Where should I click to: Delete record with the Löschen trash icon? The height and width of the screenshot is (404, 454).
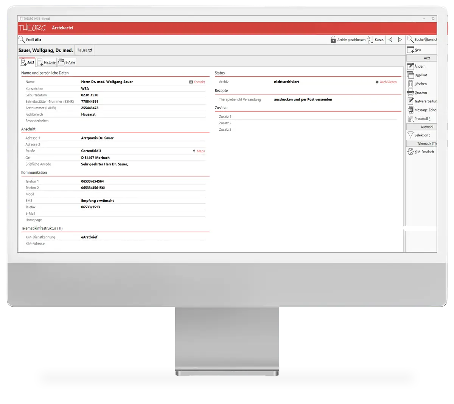pos(410,84)
